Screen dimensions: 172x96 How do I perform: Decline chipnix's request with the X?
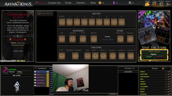[166, 72]
